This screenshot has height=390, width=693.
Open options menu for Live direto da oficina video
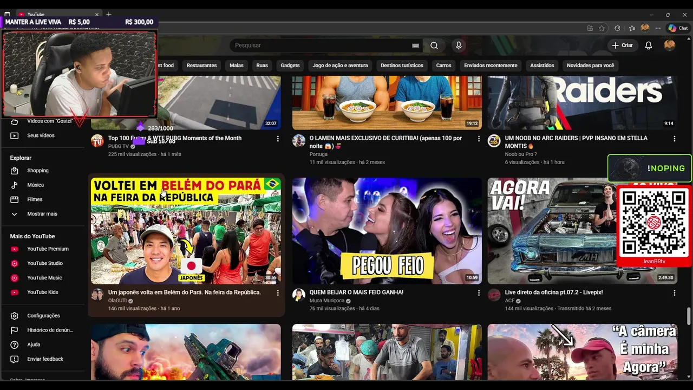point(675,293)
